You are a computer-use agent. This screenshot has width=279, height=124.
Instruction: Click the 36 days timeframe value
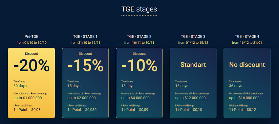(x=236, y=86)
